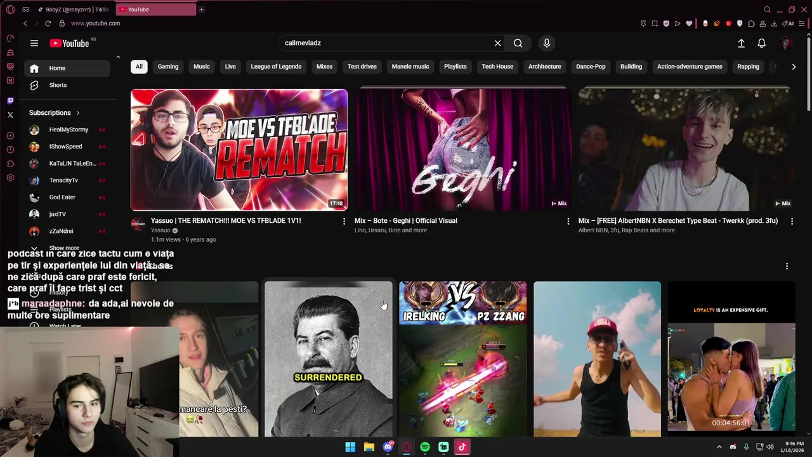Open sidebar history clock icon
The height and width of the screenshot is (457, 812).
(10, 150)
